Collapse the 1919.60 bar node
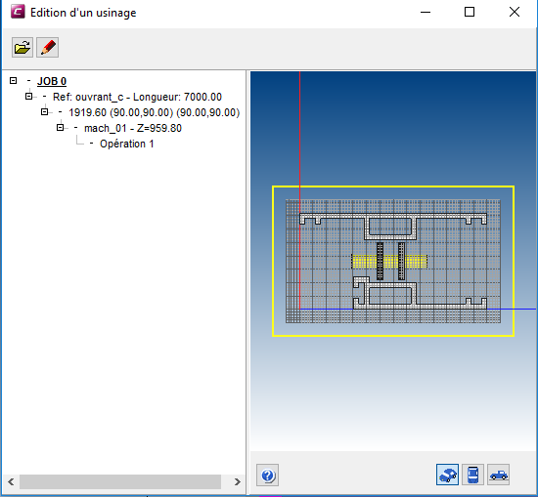The width and height of the screenshot is (538, 497). pos(44,112)
